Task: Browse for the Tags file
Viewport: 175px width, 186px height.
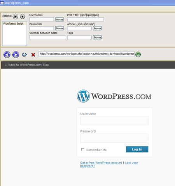Action: pyautogui.click(x=97, y=37)
